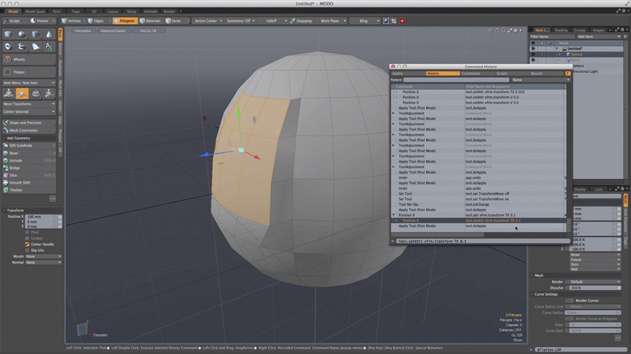Image resolution: width=631 pixels, height=354 pixels.
Task: Select the Cube primitive tool
Action: pyautogui.click(x=8, y=34)
